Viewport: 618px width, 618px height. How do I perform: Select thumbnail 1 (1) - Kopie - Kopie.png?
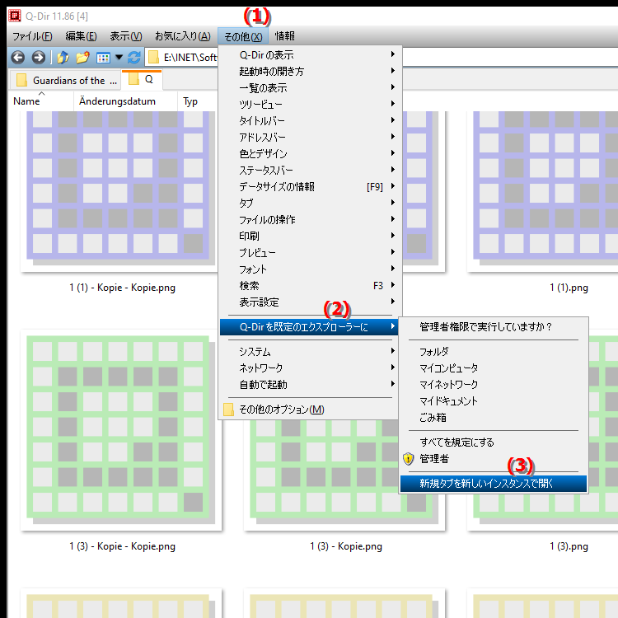coord(119,190)
